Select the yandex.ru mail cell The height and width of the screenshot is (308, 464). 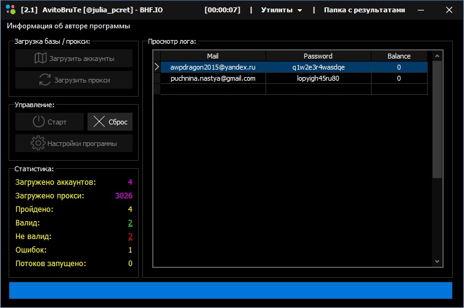coord(213,67)
